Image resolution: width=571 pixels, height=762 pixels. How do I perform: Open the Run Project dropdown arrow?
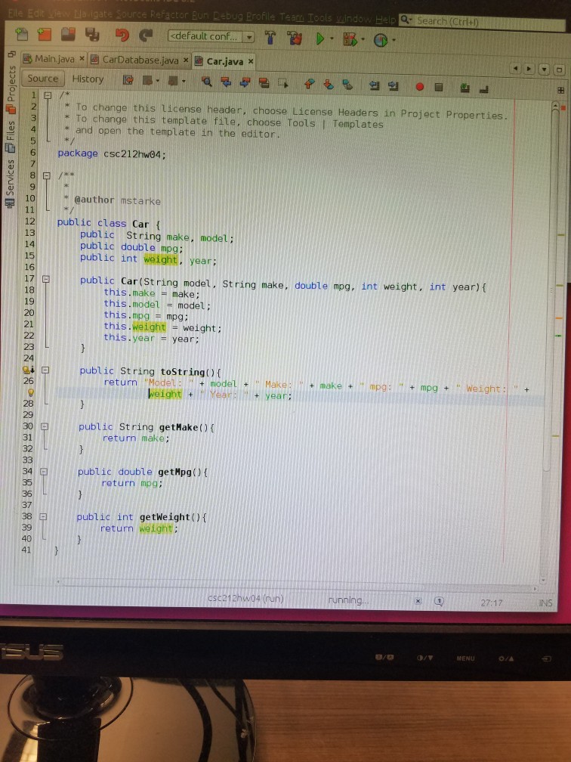pos(332,39)
